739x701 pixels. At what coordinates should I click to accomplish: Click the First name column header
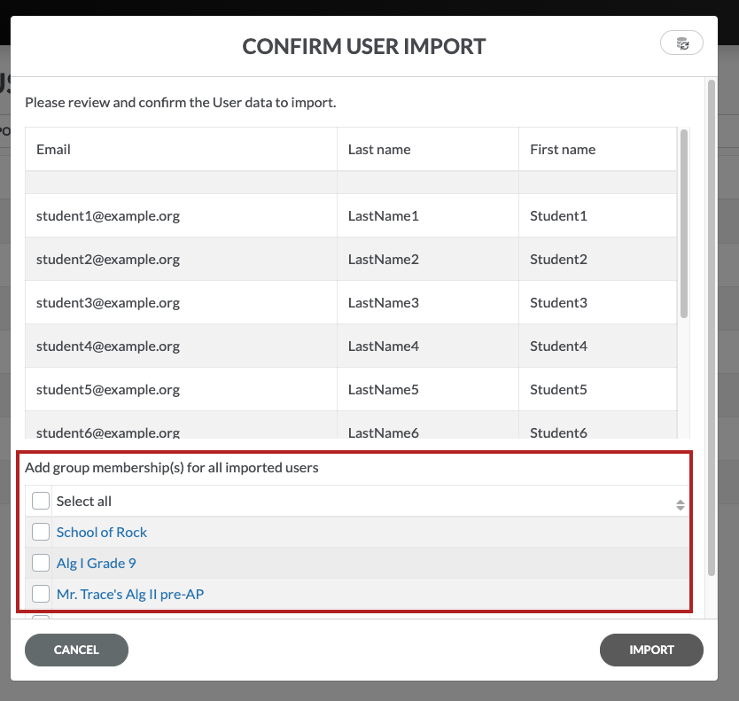tap(563, 150)
